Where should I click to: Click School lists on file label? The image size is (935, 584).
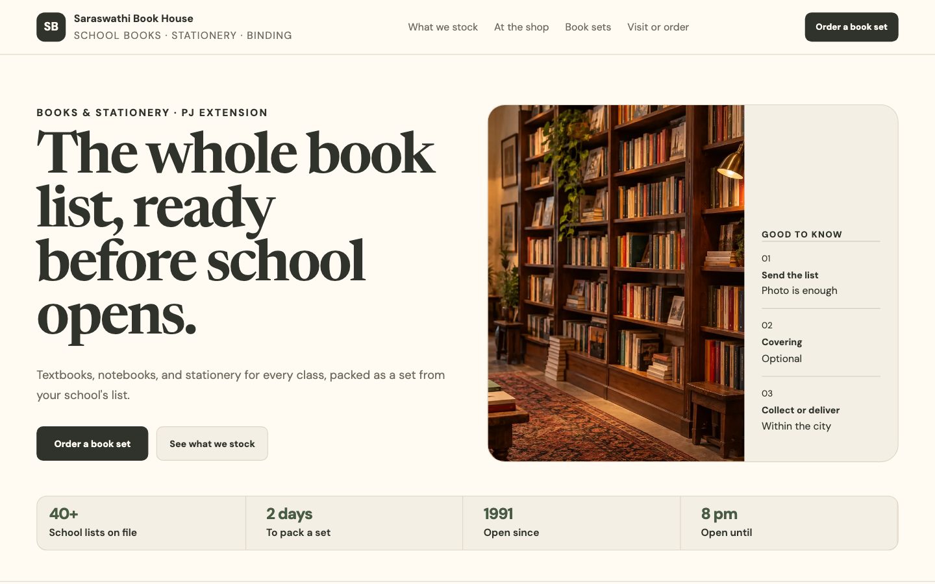pyautogui.click(x=93, y=532)
